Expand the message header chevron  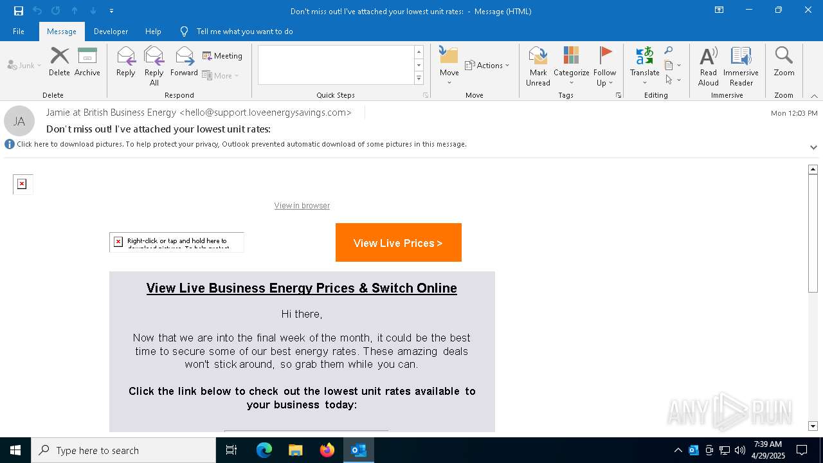(813, 147)
